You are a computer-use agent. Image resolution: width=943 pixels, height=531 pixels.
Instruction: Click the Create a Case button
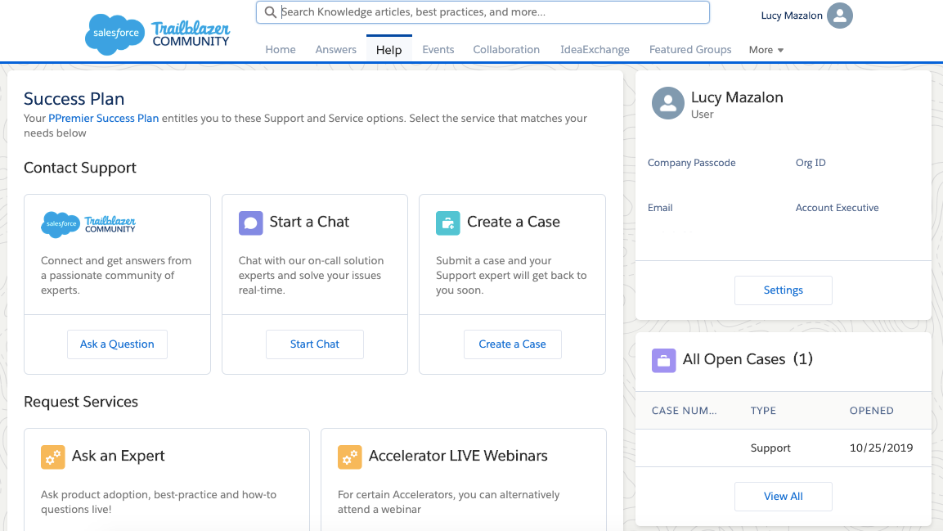(513, 344)
